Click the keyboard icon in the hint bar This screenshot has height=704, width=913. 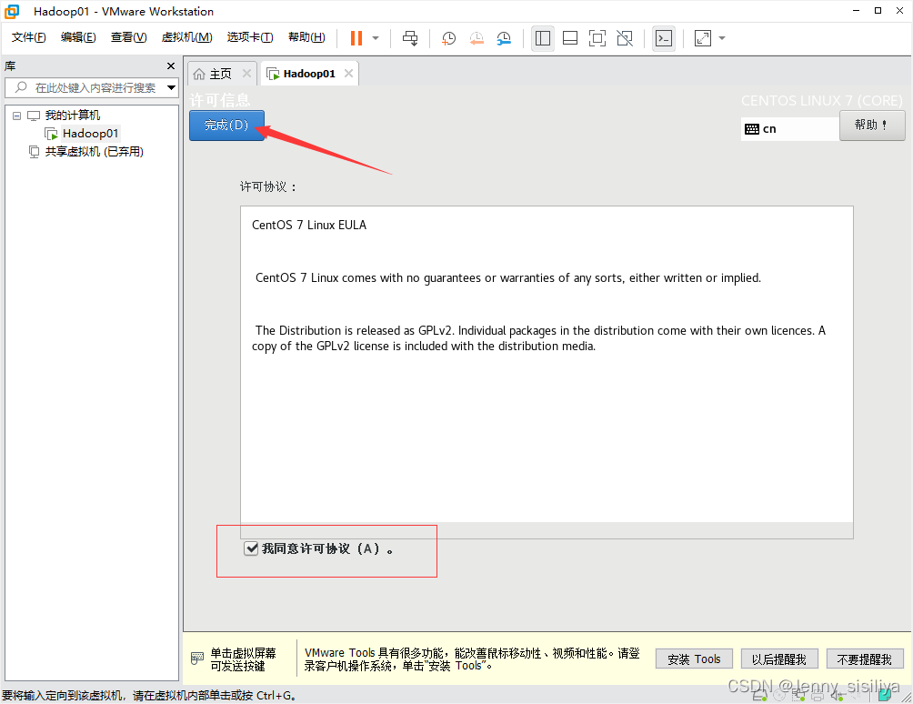coord(196,659)
